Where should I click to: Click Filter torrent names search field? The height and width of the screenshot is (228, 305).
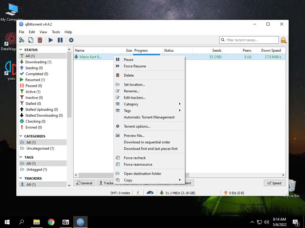tap(249, 40)
